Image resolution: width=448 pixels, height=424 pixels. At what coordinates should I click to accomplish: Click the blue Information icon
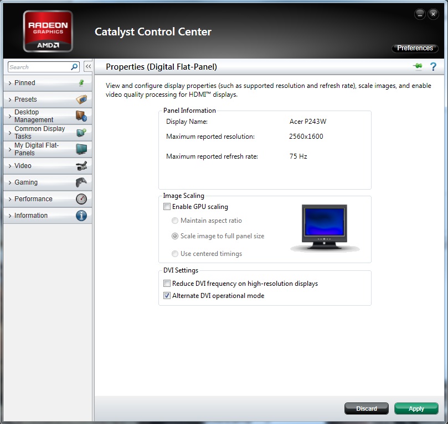click(x=81, y=215)
